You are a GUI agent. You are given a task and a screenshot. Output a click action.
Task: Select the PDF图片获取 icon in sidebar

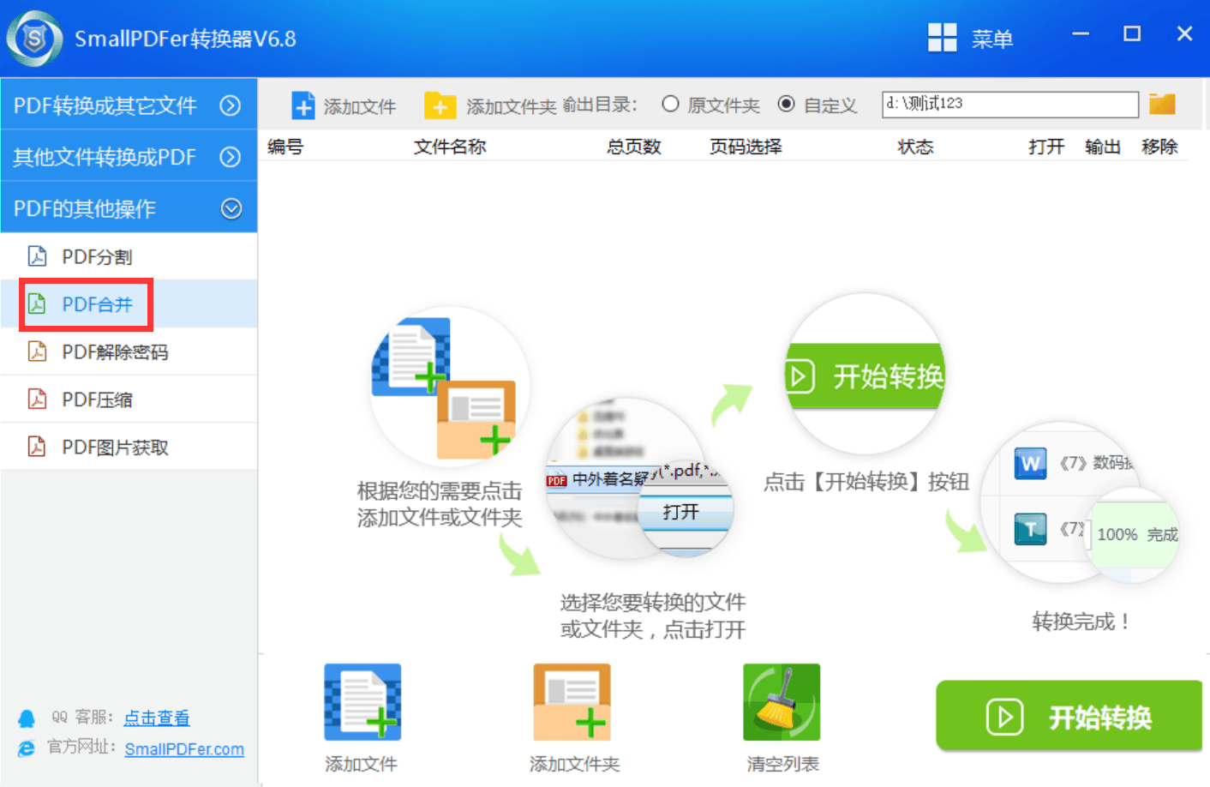(38, 446)
